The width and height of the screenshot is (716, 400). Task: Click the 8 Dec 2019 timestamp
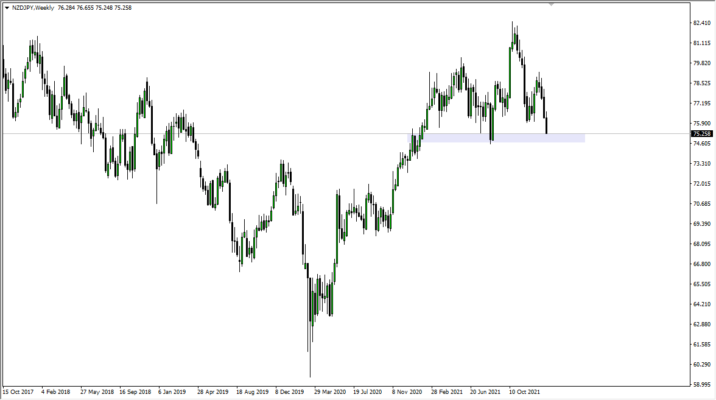[289, 393]
